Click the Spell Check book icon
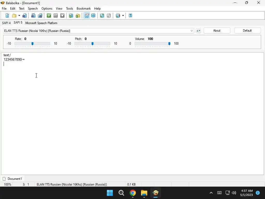Image resolution: width=265 pixels, height=199 pixels. tap(93, 16)
